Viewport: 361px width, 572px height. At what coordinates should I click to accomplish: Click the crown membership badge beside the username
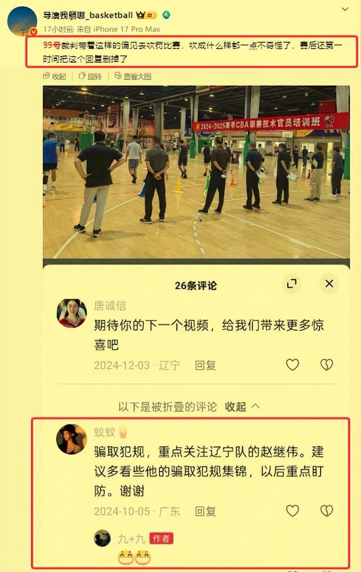[x=147, y=15]
